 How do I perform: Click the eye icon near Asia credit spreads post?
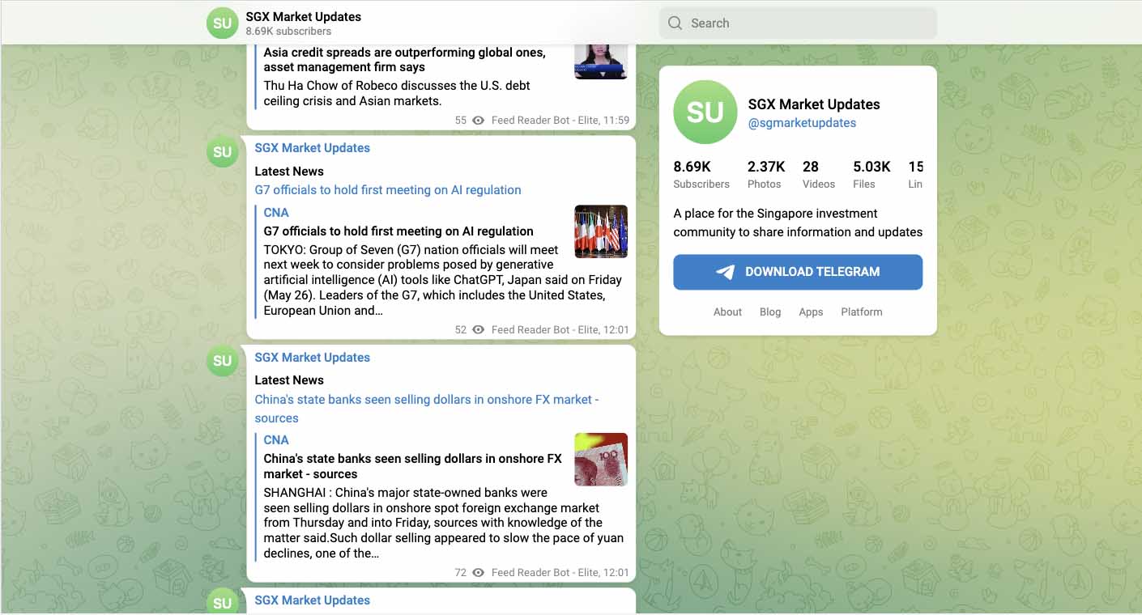point(478,120)
